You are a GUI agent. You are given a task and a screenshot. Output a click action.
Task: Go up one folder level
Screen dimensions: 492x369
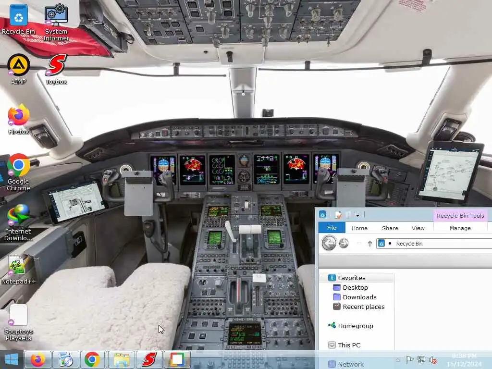369,244
